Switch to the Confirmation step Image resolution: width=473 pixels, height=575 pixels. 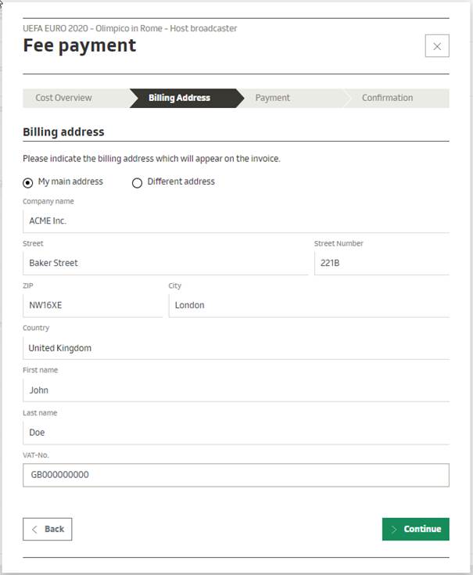coord(387,98)
